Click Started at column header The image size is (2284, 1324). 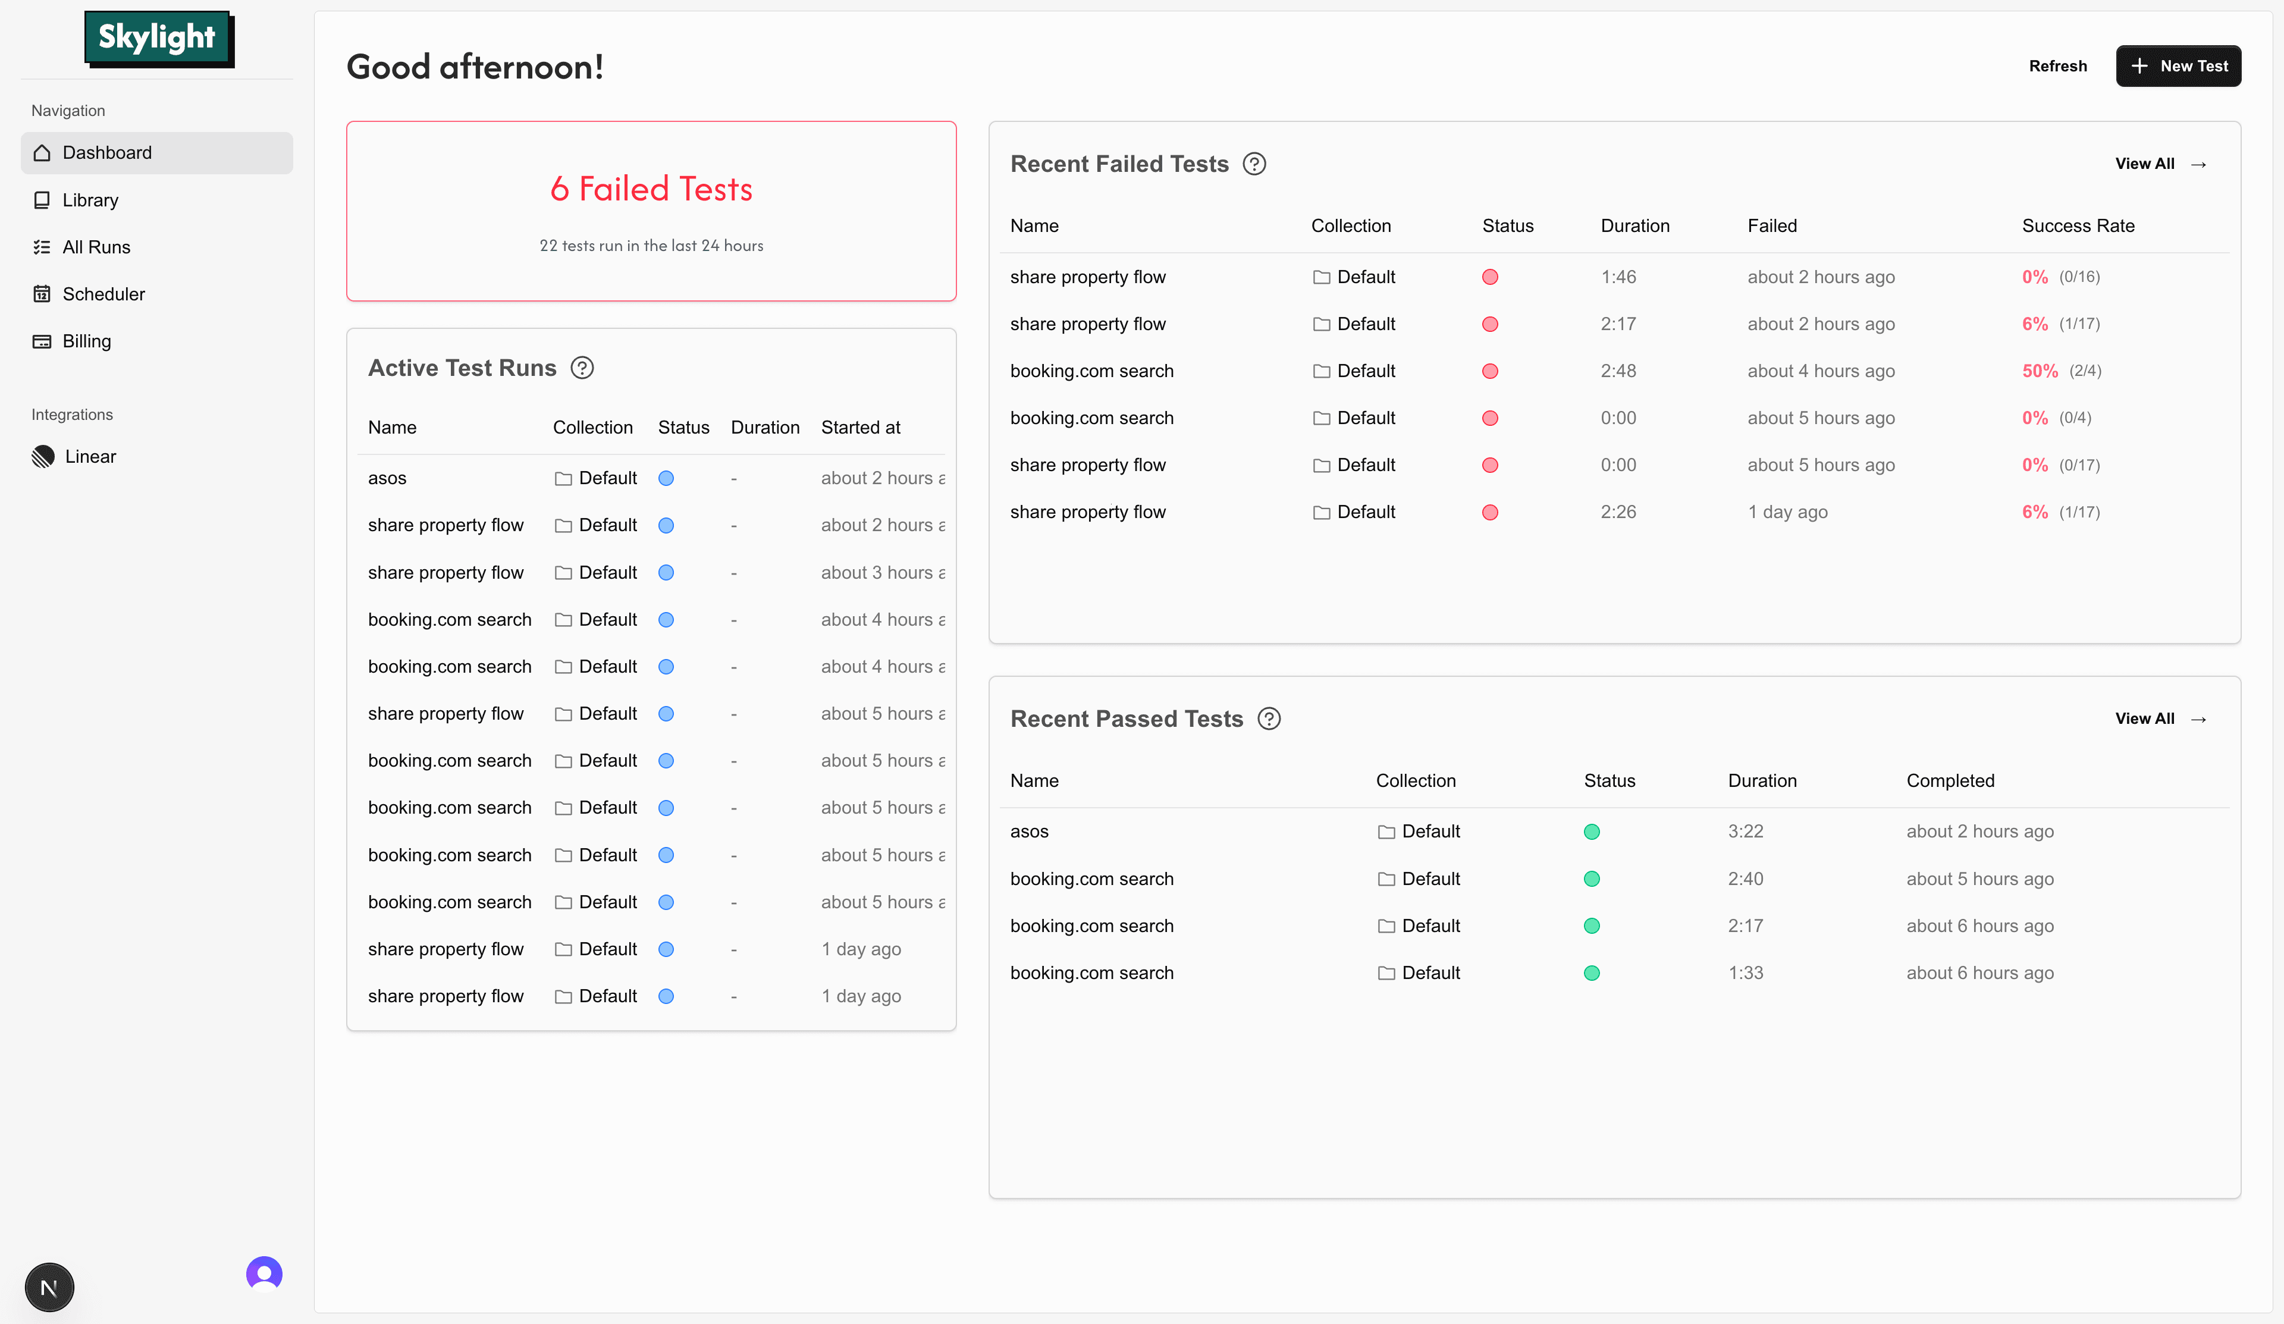click(860, 428)
